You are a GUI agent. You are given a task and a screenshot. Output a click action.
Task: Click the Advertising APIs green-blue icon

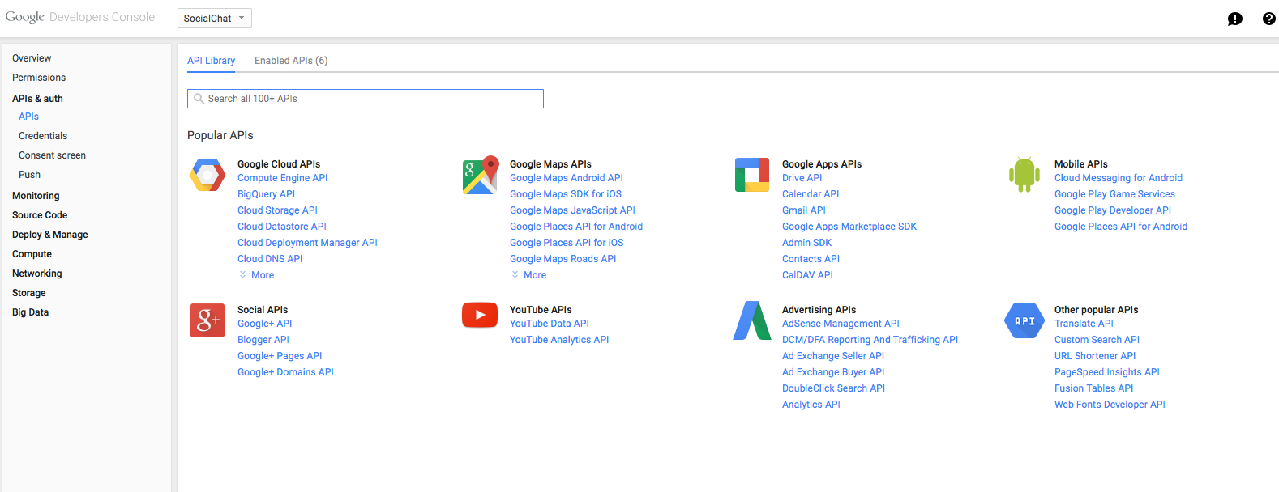pyautogui.click(x=752, y=320)
